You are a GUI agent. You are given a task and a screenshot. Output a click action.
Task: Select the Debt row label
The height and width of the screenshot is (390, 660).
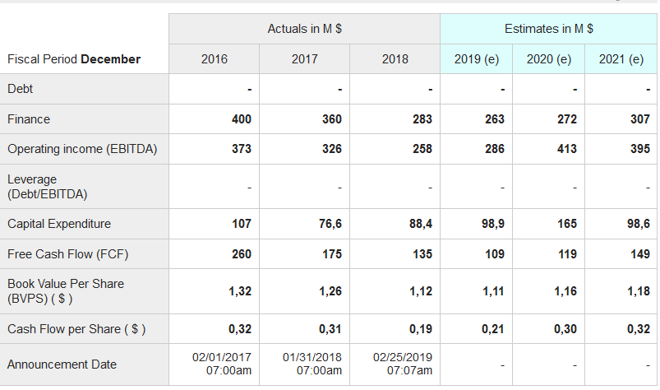tap(21, 89)
